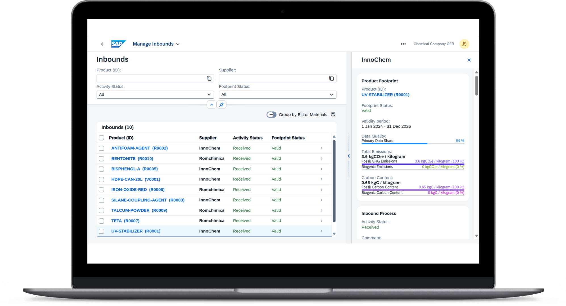This screenshot has height=306, width=566.
Task: Select the TETA row checkbox
Action: [101, 221]
